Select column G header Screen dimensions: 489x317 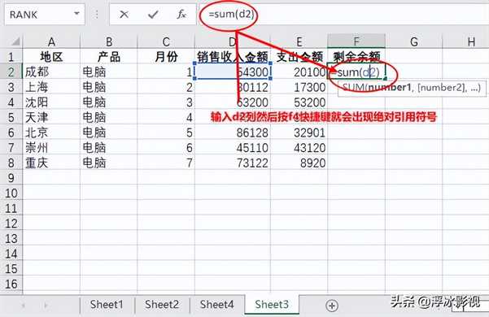click(414, 41)
